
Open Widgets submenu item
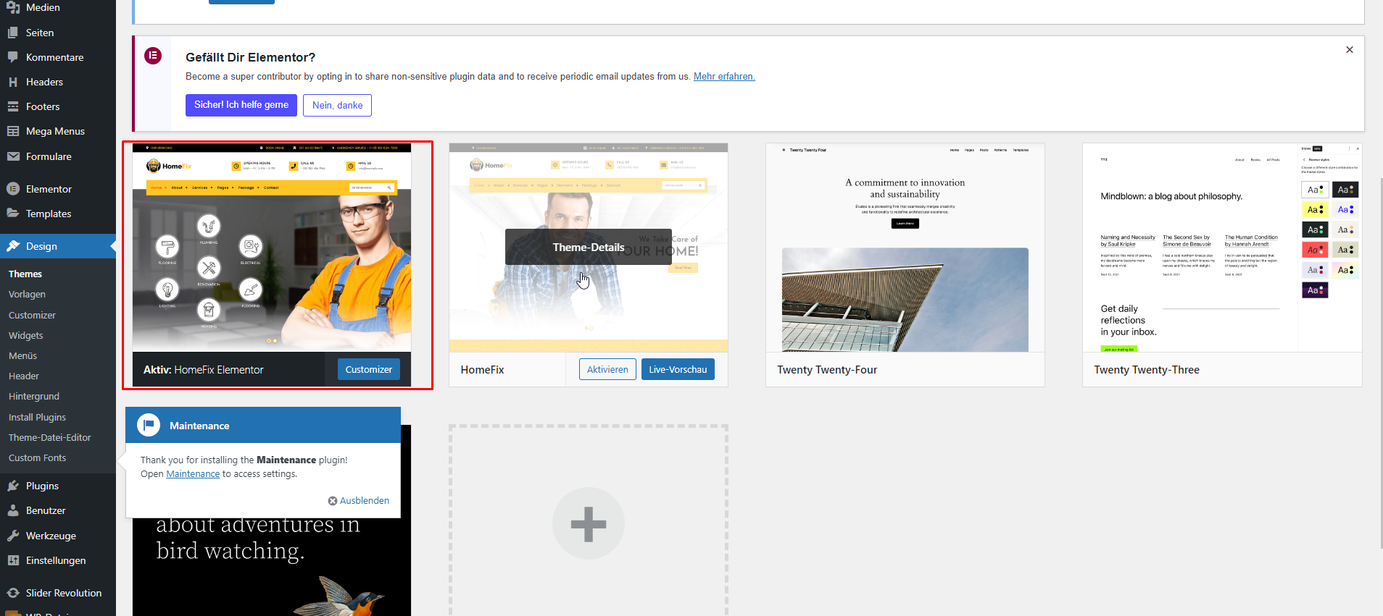click(x=26, y=335)
